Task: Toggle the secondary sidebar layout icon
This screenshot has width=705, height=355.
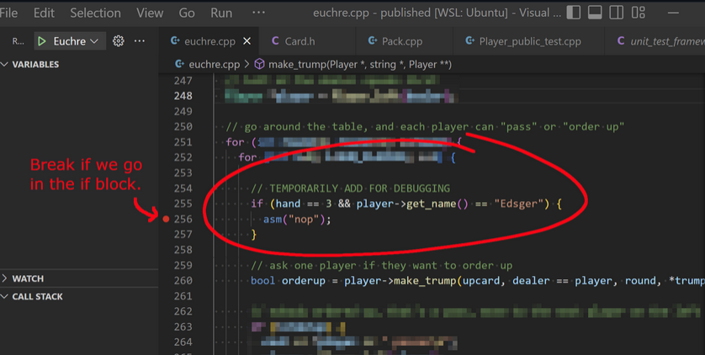Action: click(x=617, y=13)
